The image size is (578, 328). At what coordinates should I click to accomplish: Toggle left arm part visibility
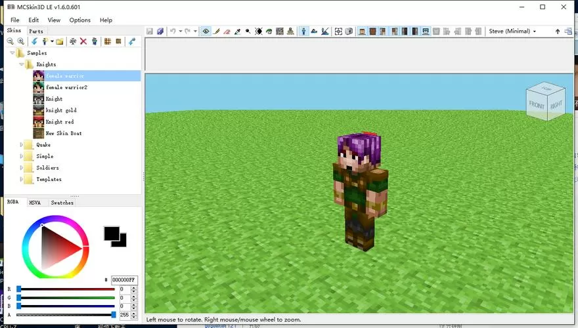point(383,31)
